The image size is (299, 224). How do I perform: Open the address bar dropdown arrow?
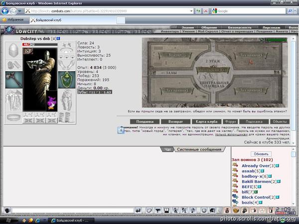pyautogui.click(x=191, y=11)
